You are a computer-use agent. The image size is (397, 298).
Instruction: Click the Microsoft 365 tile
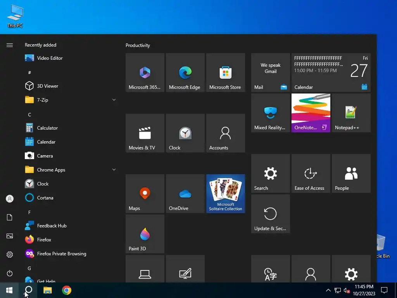pos(145,73)
